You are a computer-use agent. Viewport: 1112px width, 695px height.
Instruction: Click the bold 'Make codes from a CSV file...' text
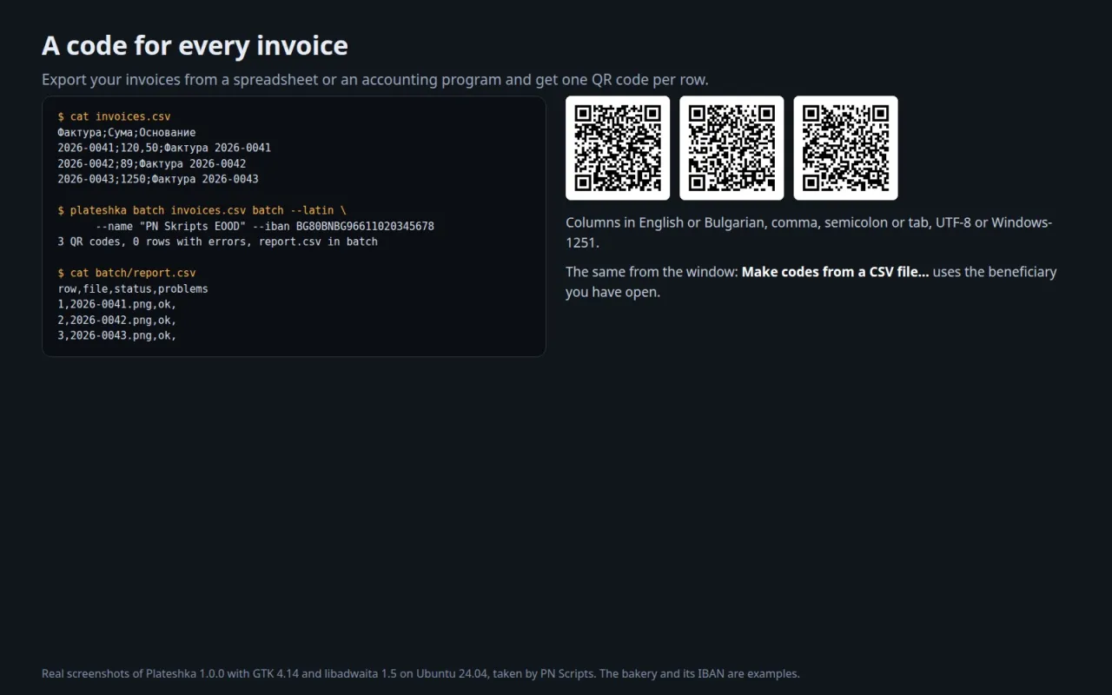click(x=835, y=272)
